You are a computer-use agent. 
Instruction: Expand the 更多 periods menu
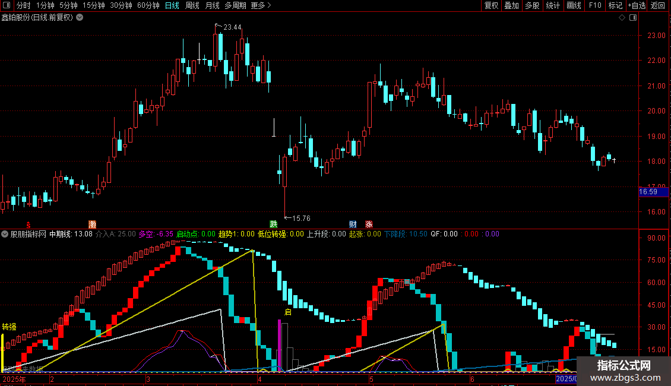pyautogui.click(x=261, y=5)
